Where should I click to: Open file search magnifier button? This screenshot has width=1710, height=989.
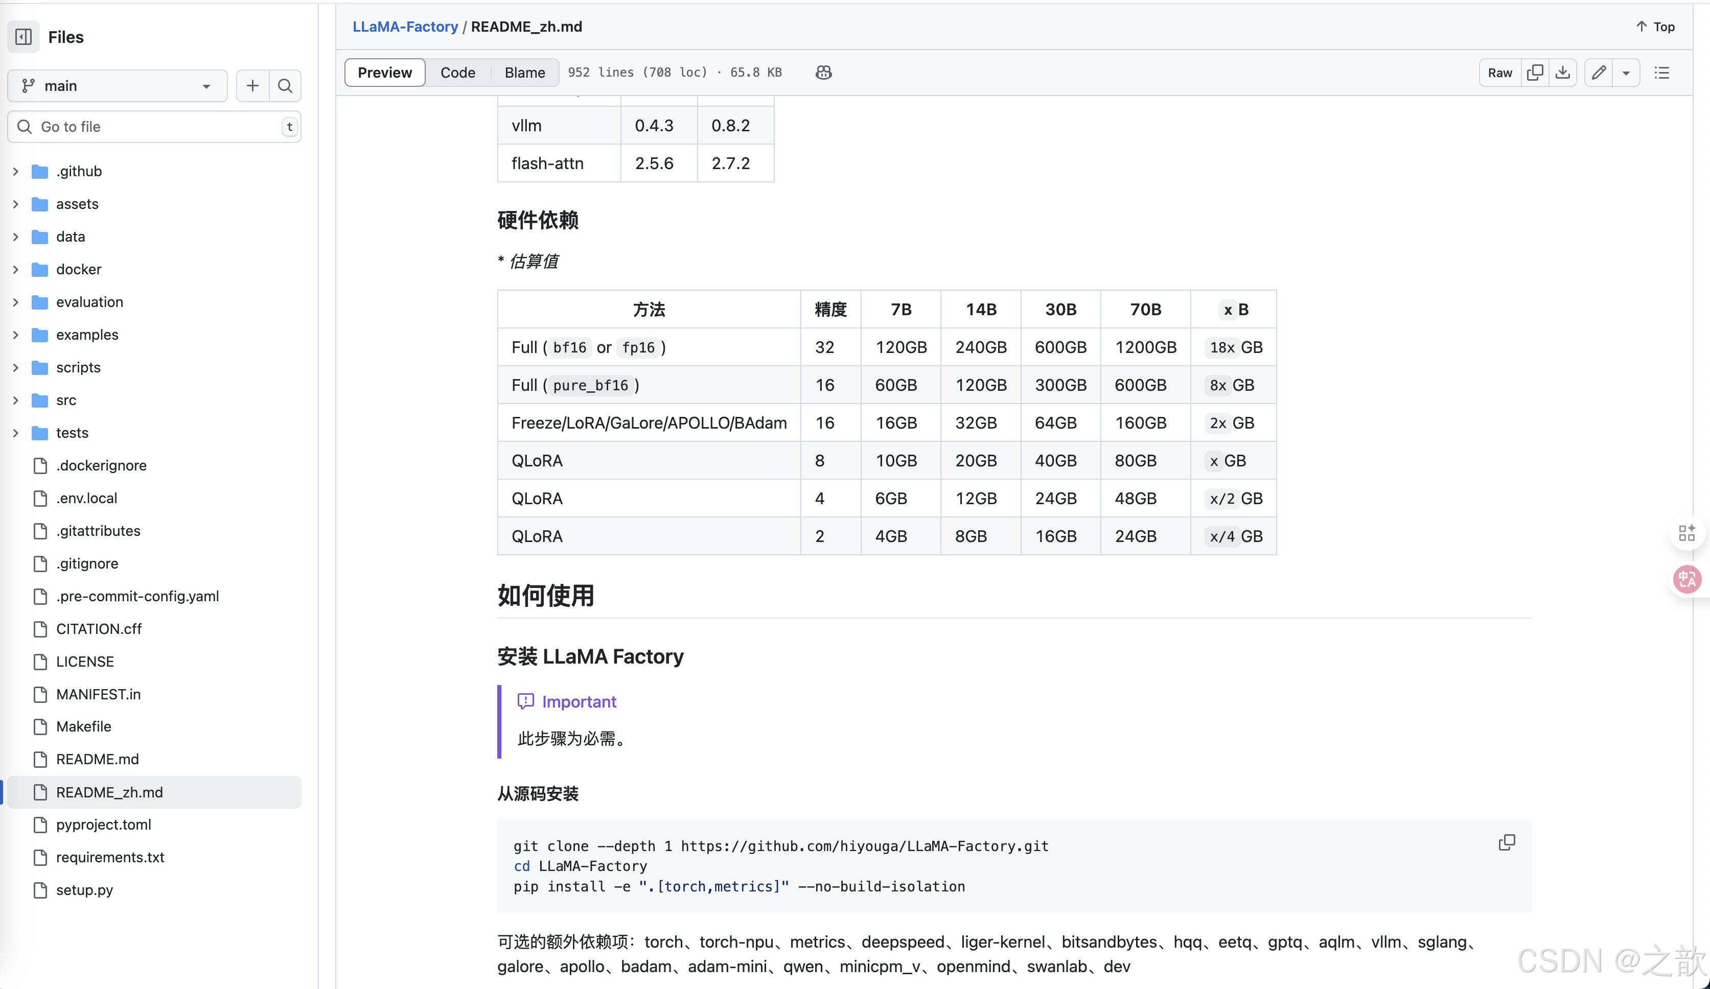coord(285,85)
